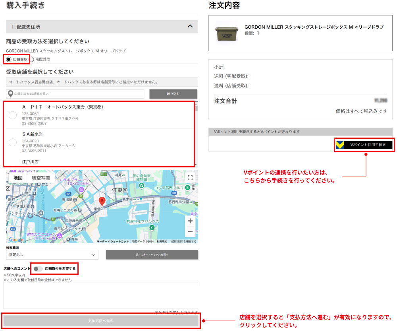Image resolution: width=397 pixels, height=332 pixels.
Task: Click the Vポイント利用手続き button
Action: click(364, 145)
